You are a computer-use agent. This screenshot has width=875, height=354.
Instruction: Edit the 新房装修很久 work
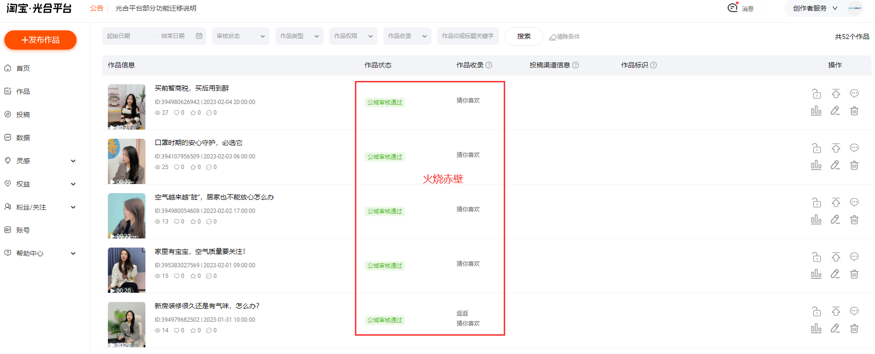coord(836,328)
